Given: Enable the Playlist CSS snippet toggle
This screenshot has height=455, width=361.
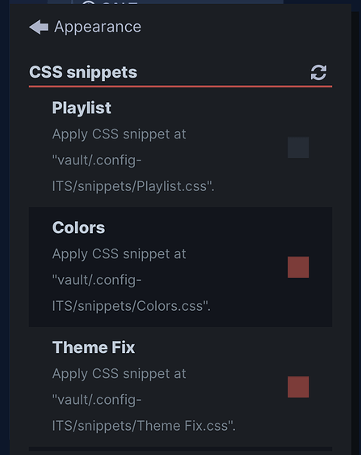Looking at the screenshot, I should (x=298, y=147).
